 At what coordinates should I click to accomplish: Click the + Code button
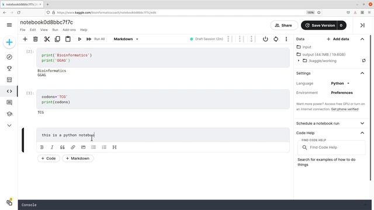point(49,158)
